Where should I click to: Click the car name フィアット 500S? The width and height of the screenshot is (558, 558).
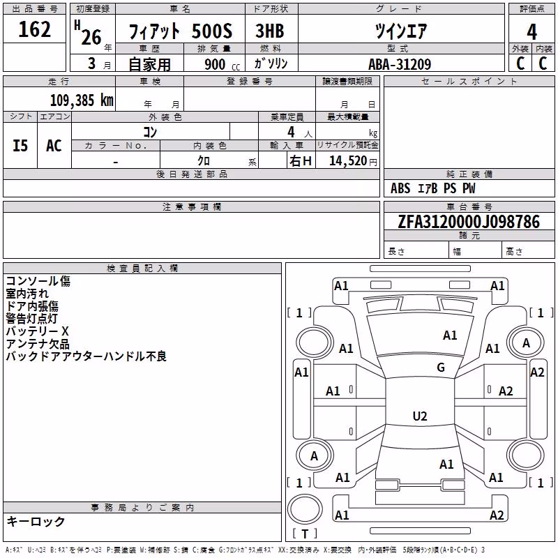pos(180,31)
